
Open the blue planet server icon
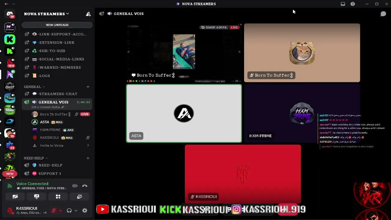click(x=10, y=121)
